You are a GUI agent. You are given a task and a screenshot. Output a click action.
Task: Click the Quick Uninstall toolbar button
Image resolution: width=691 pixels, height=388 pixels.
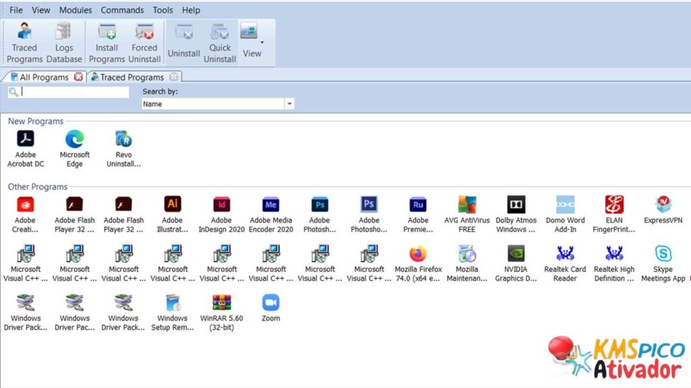click(219, 42)
